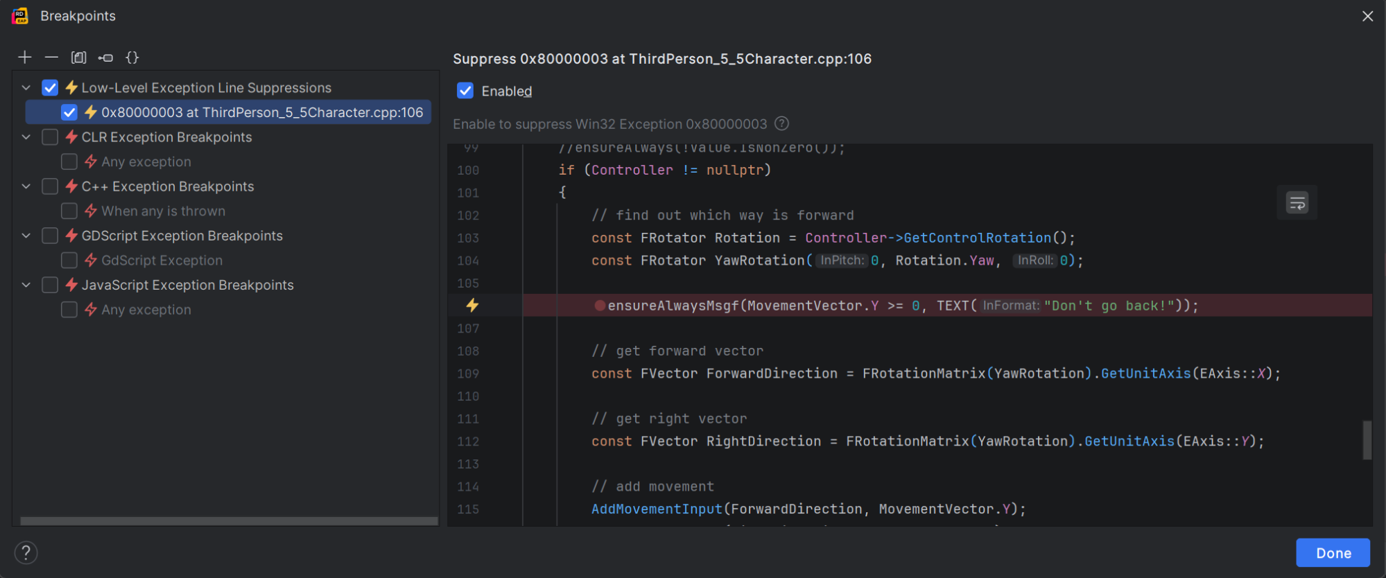The width and height of the screenshot is (1386, 578).
Task: Collapse JavaScript Exception Breakpoints group
Action: (x=26, y=285)
